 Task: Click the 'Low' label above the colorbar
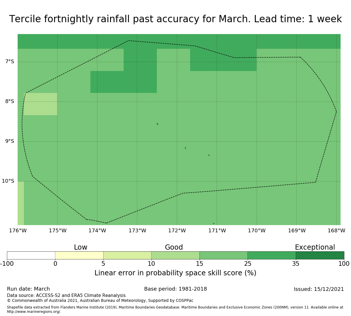point(81,247)
